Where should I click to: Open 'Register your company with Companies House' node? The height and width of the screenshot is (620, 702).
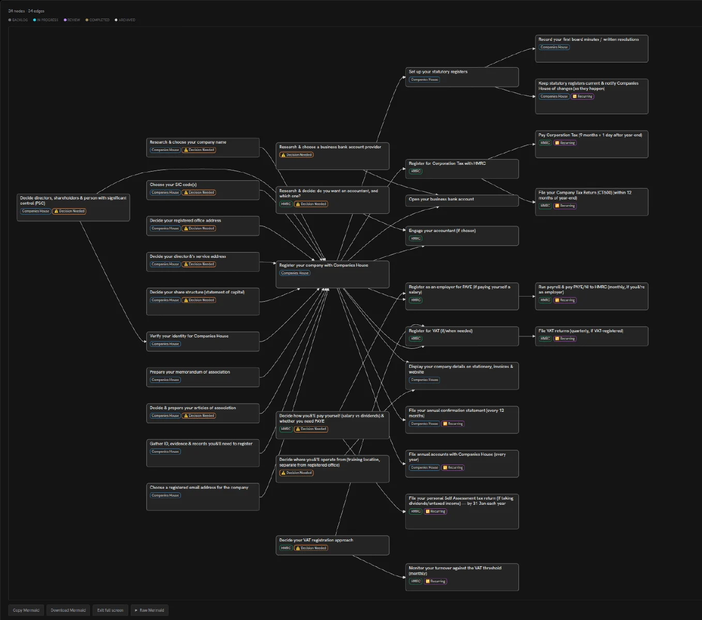(x=332, y=274)
